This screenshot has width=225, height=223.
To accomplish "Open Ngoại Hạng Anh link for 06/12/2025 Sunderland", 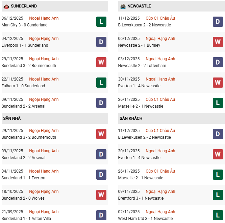I will [x=44, y=18].
